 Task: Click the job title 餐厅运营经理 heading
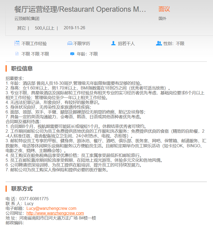[80, 9]
